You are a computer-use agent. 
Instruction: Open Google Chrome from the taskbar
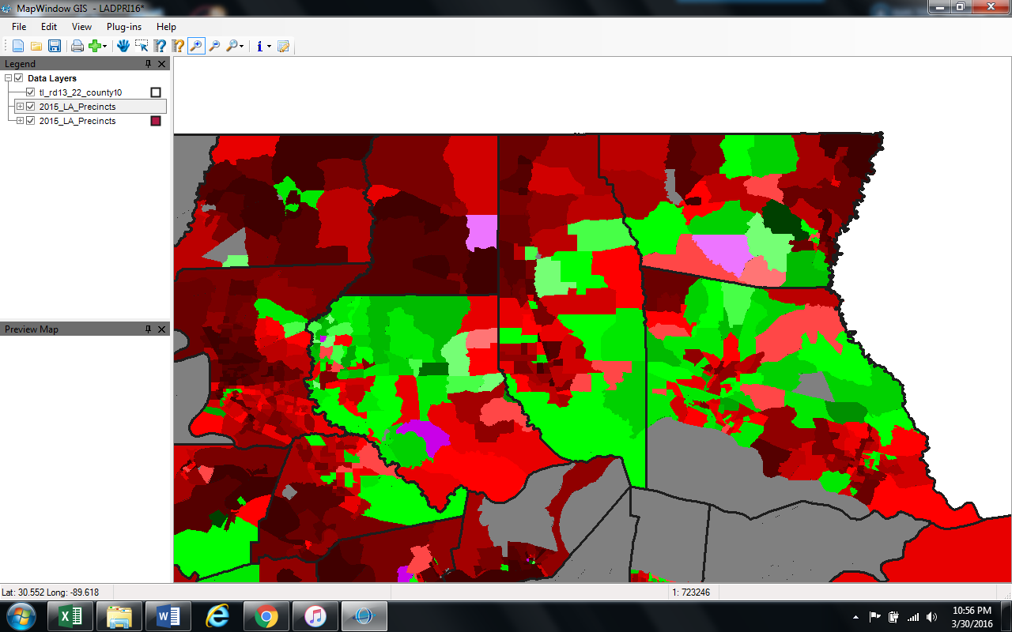266,616
